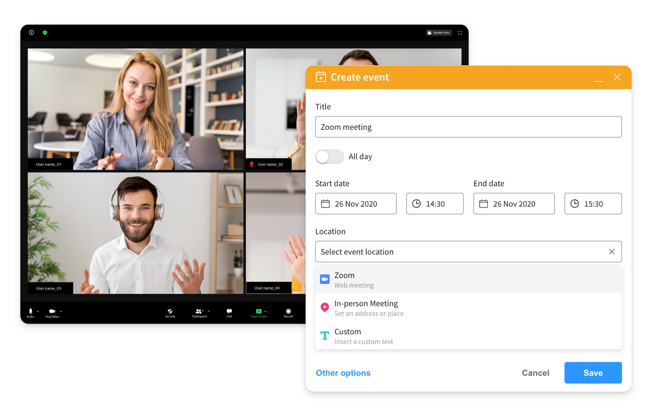Switch to Speaker View
This screenshot has height=408, width=652.
[439, 33]
